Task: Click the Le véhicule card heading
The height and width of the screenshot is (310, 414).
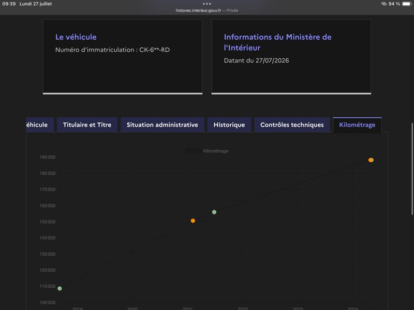Action: coord(76,37)
